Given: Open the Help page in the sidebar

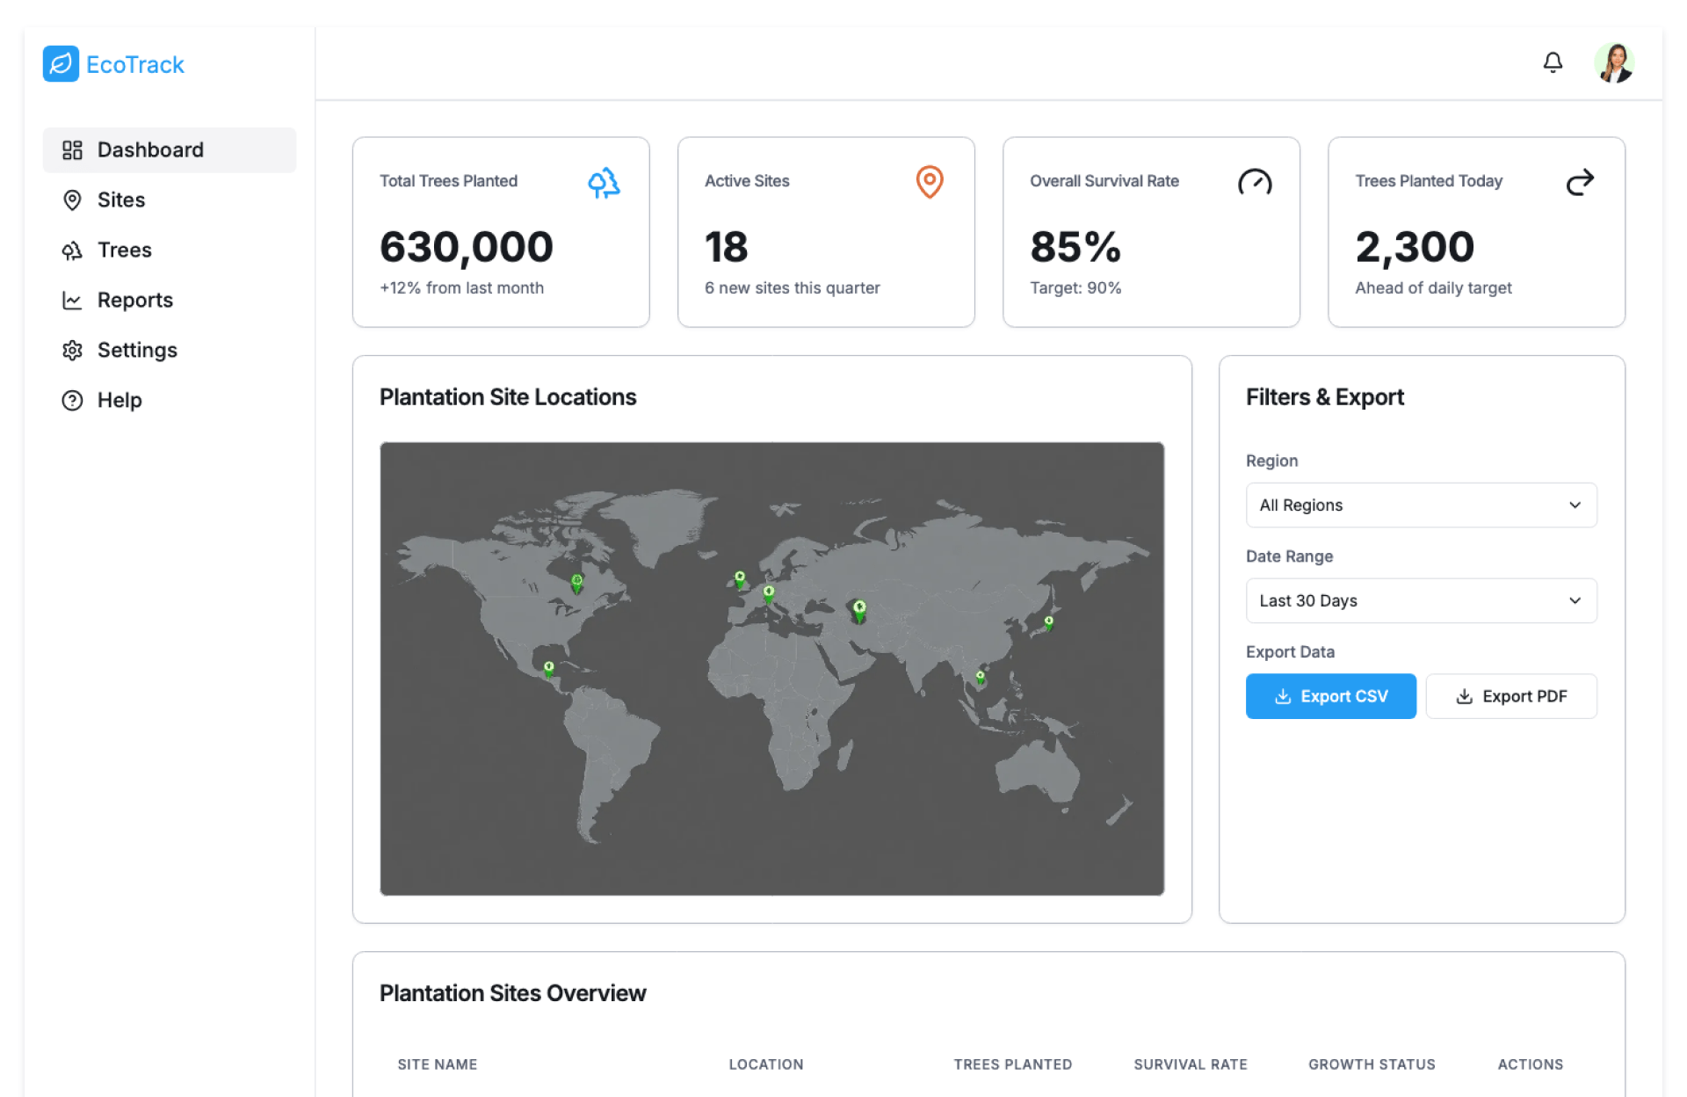Looking at the screenshot, I should (x=119, y=401).
